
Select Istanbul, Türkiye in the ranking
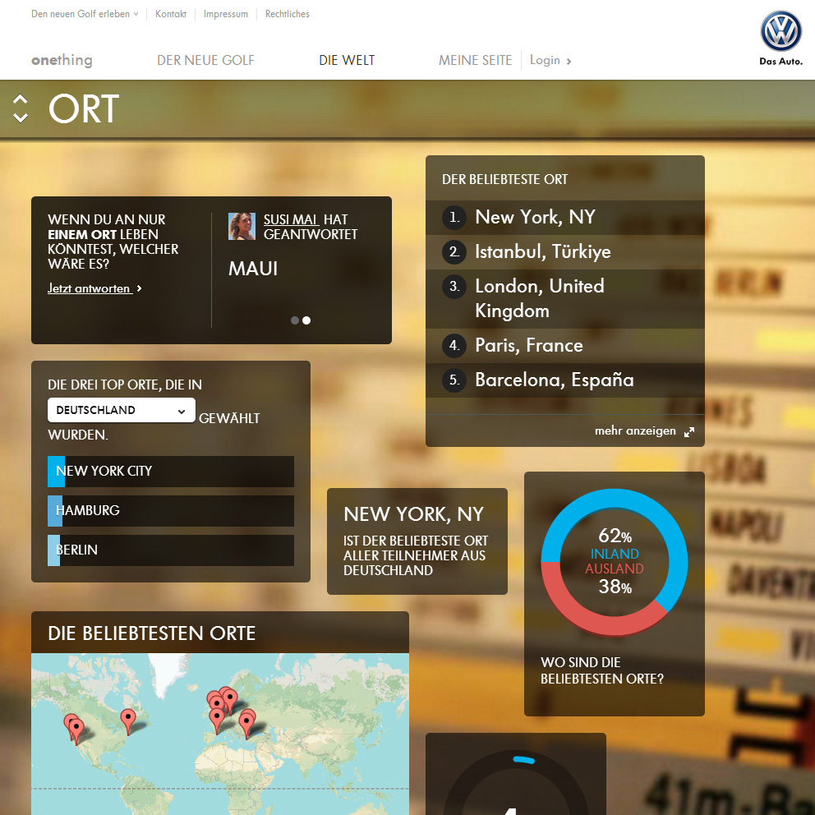click(565, 252)
